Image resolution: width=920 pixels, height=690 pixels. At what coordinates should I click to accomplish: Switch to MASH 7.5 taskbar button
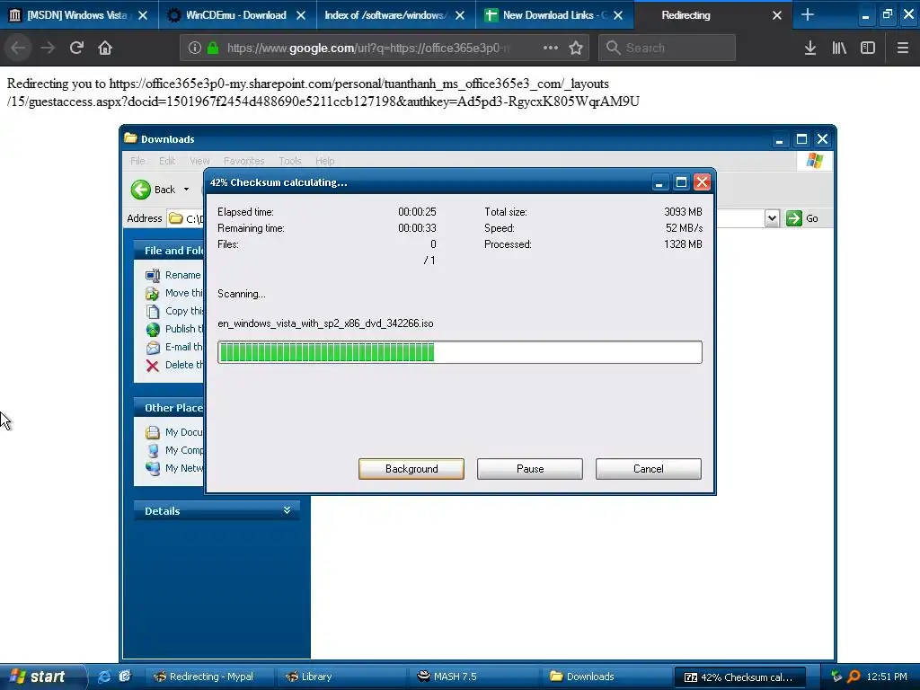pos(473,677)
